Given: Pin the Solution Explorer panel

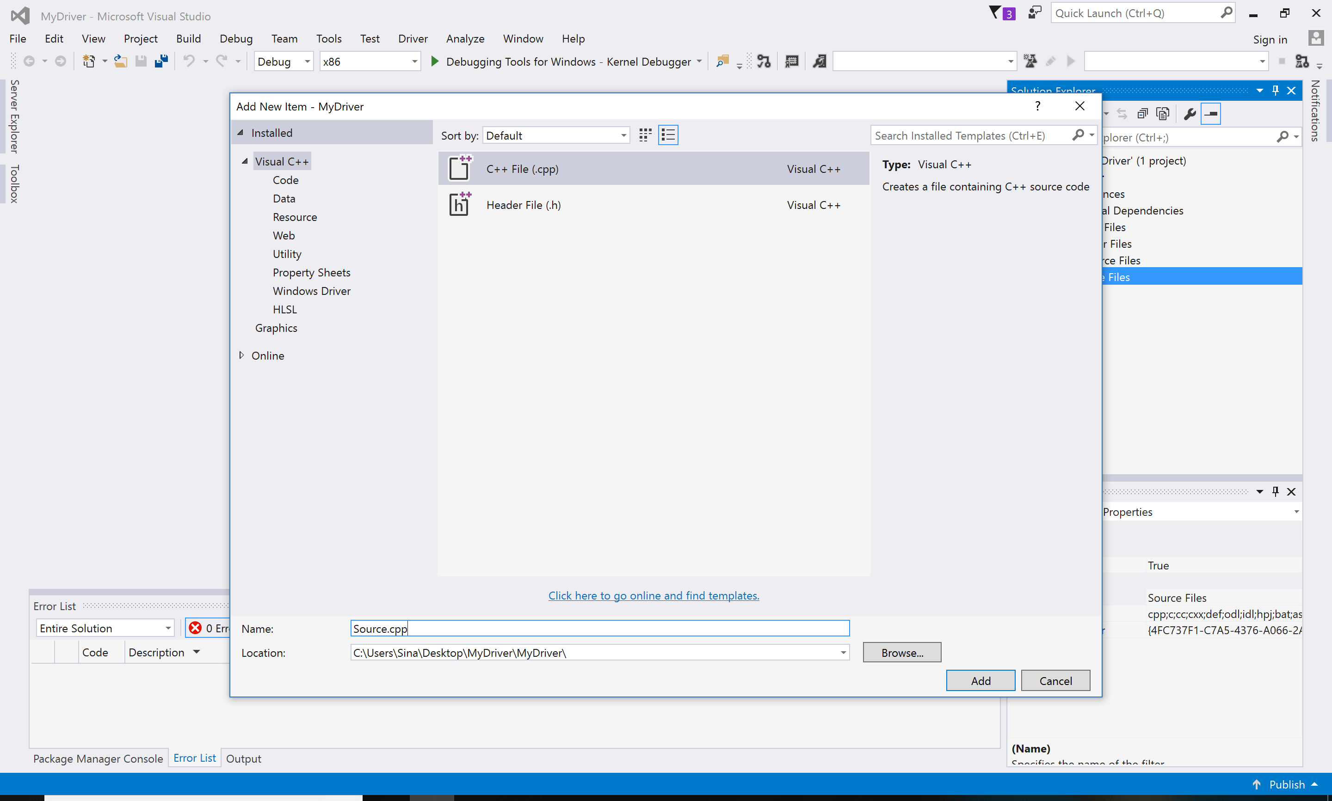Looking at the screenshot, I should 1275,90.
